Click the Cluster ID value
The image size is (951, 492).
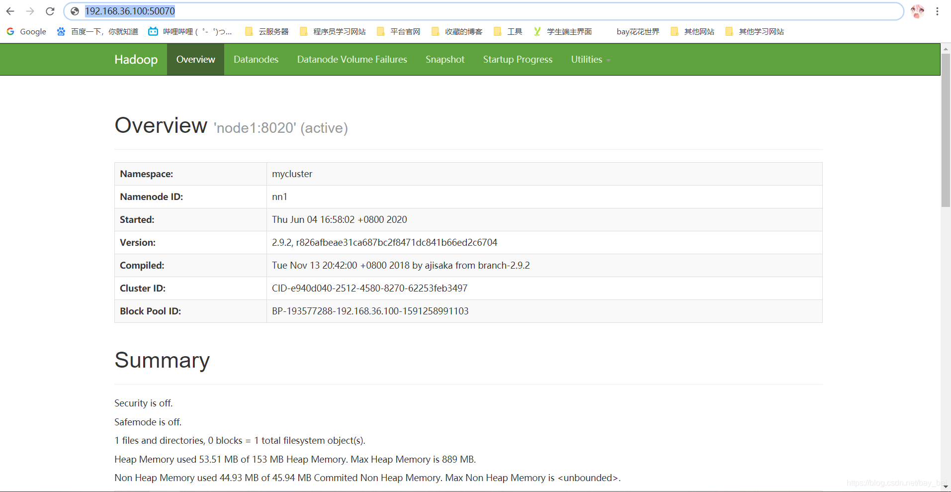(369, 288)
